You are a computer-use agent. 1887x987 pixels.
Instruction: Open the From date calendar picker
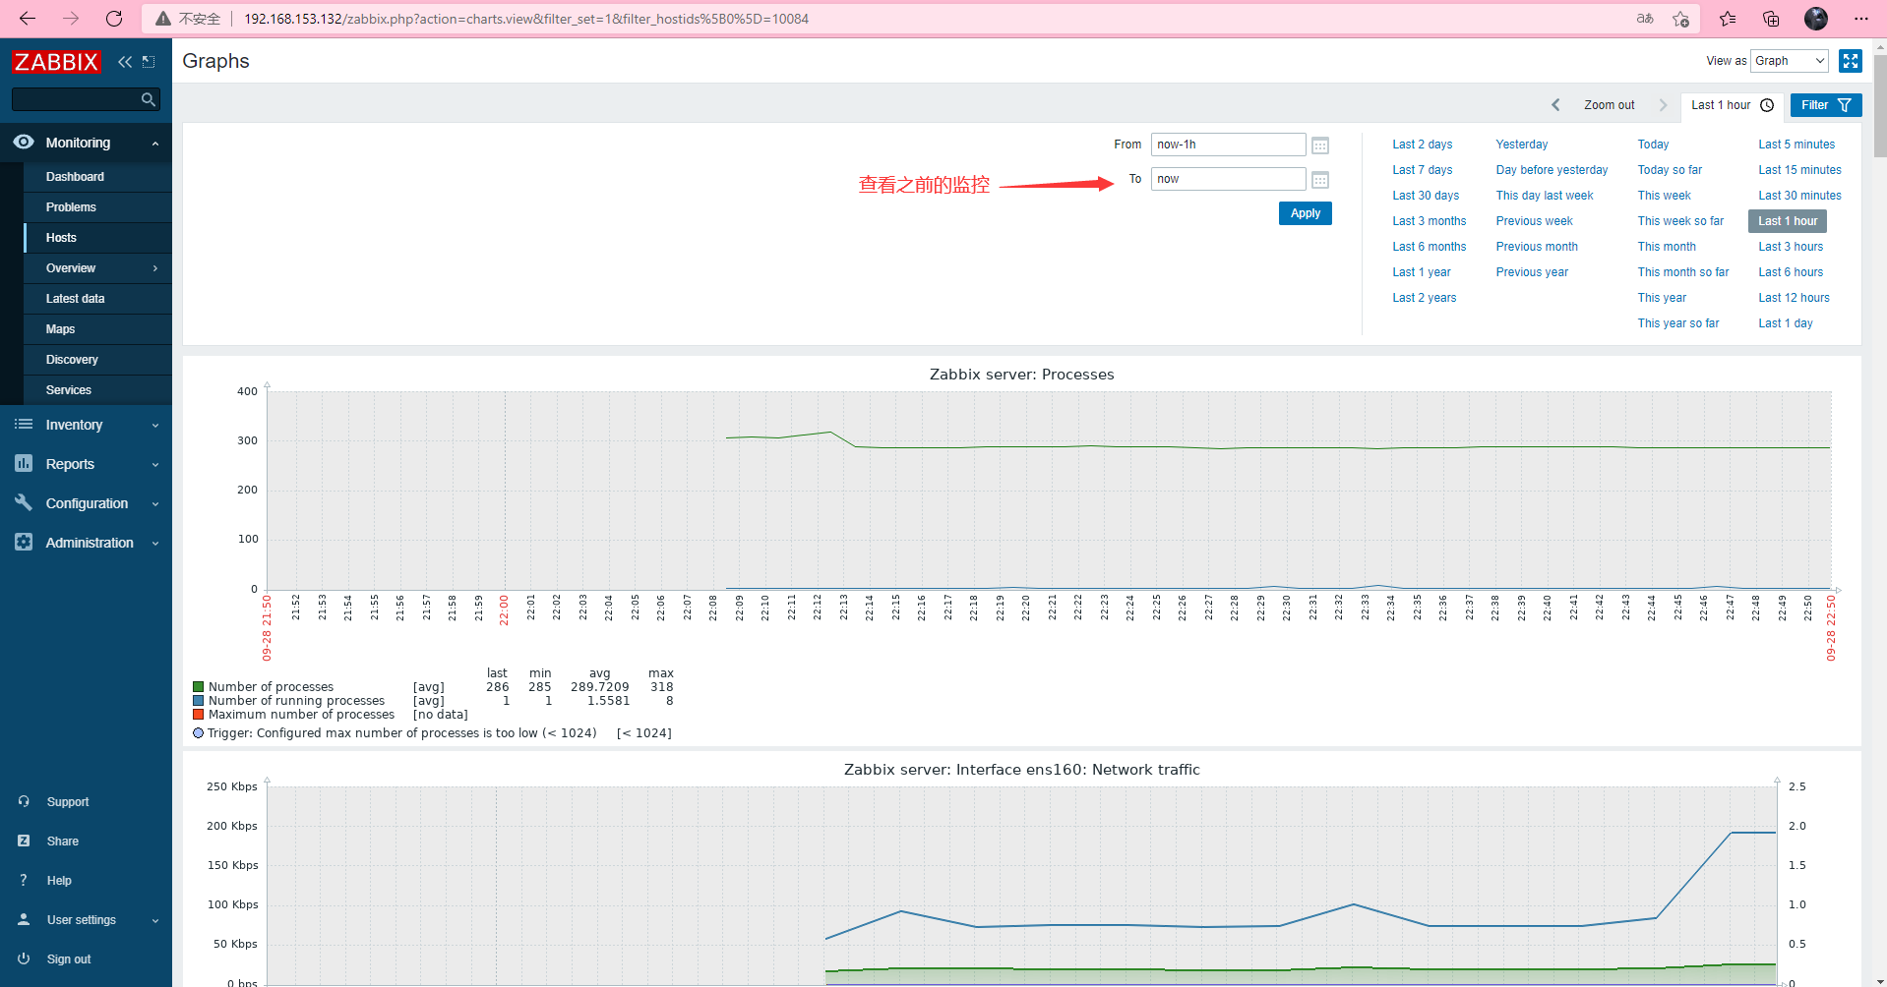(1320, 145)
